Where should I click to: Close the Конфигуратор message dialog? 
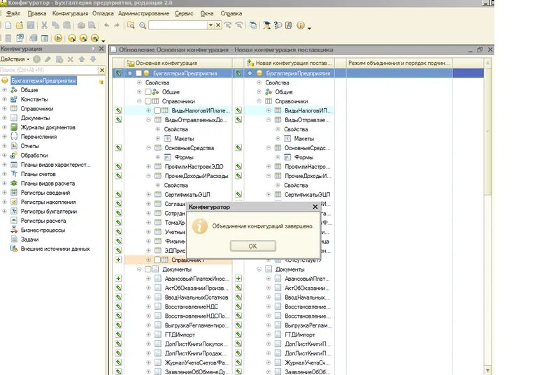[315, 207]
